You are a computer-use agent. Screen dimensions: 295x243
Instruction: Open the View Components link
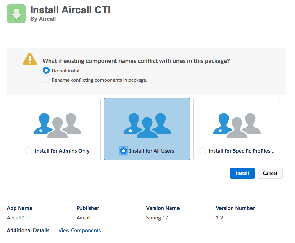click(80, 230)
